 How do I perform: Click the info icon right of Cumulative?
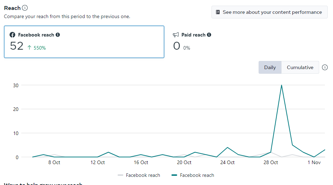tap(325, 67)
